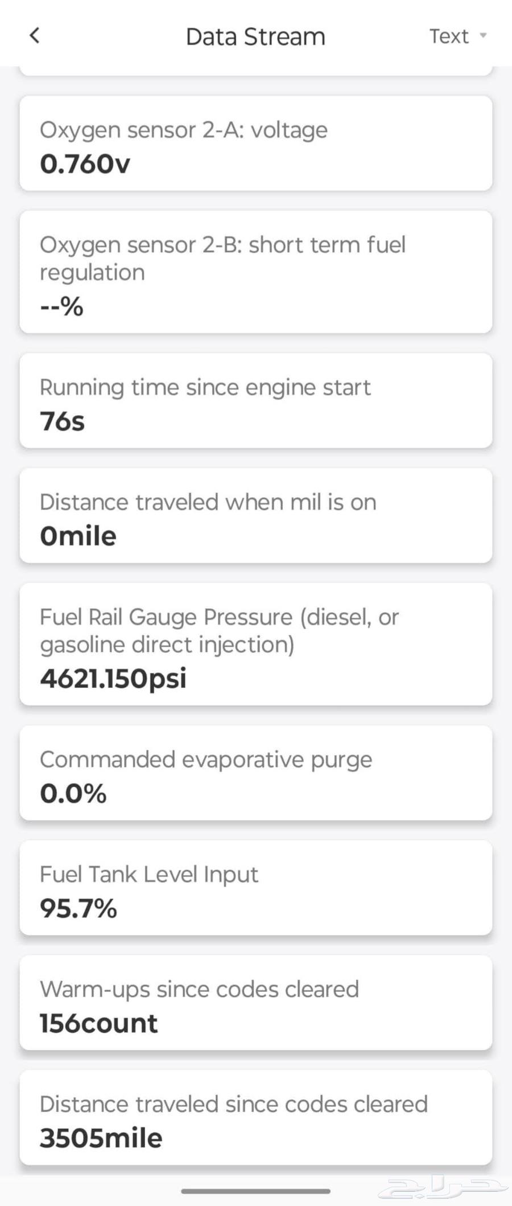Select the Oxygen sensor 2-A voltage card
This screenshot has width=512, height=1206.
pyautogui.click(x=255, y=143)
